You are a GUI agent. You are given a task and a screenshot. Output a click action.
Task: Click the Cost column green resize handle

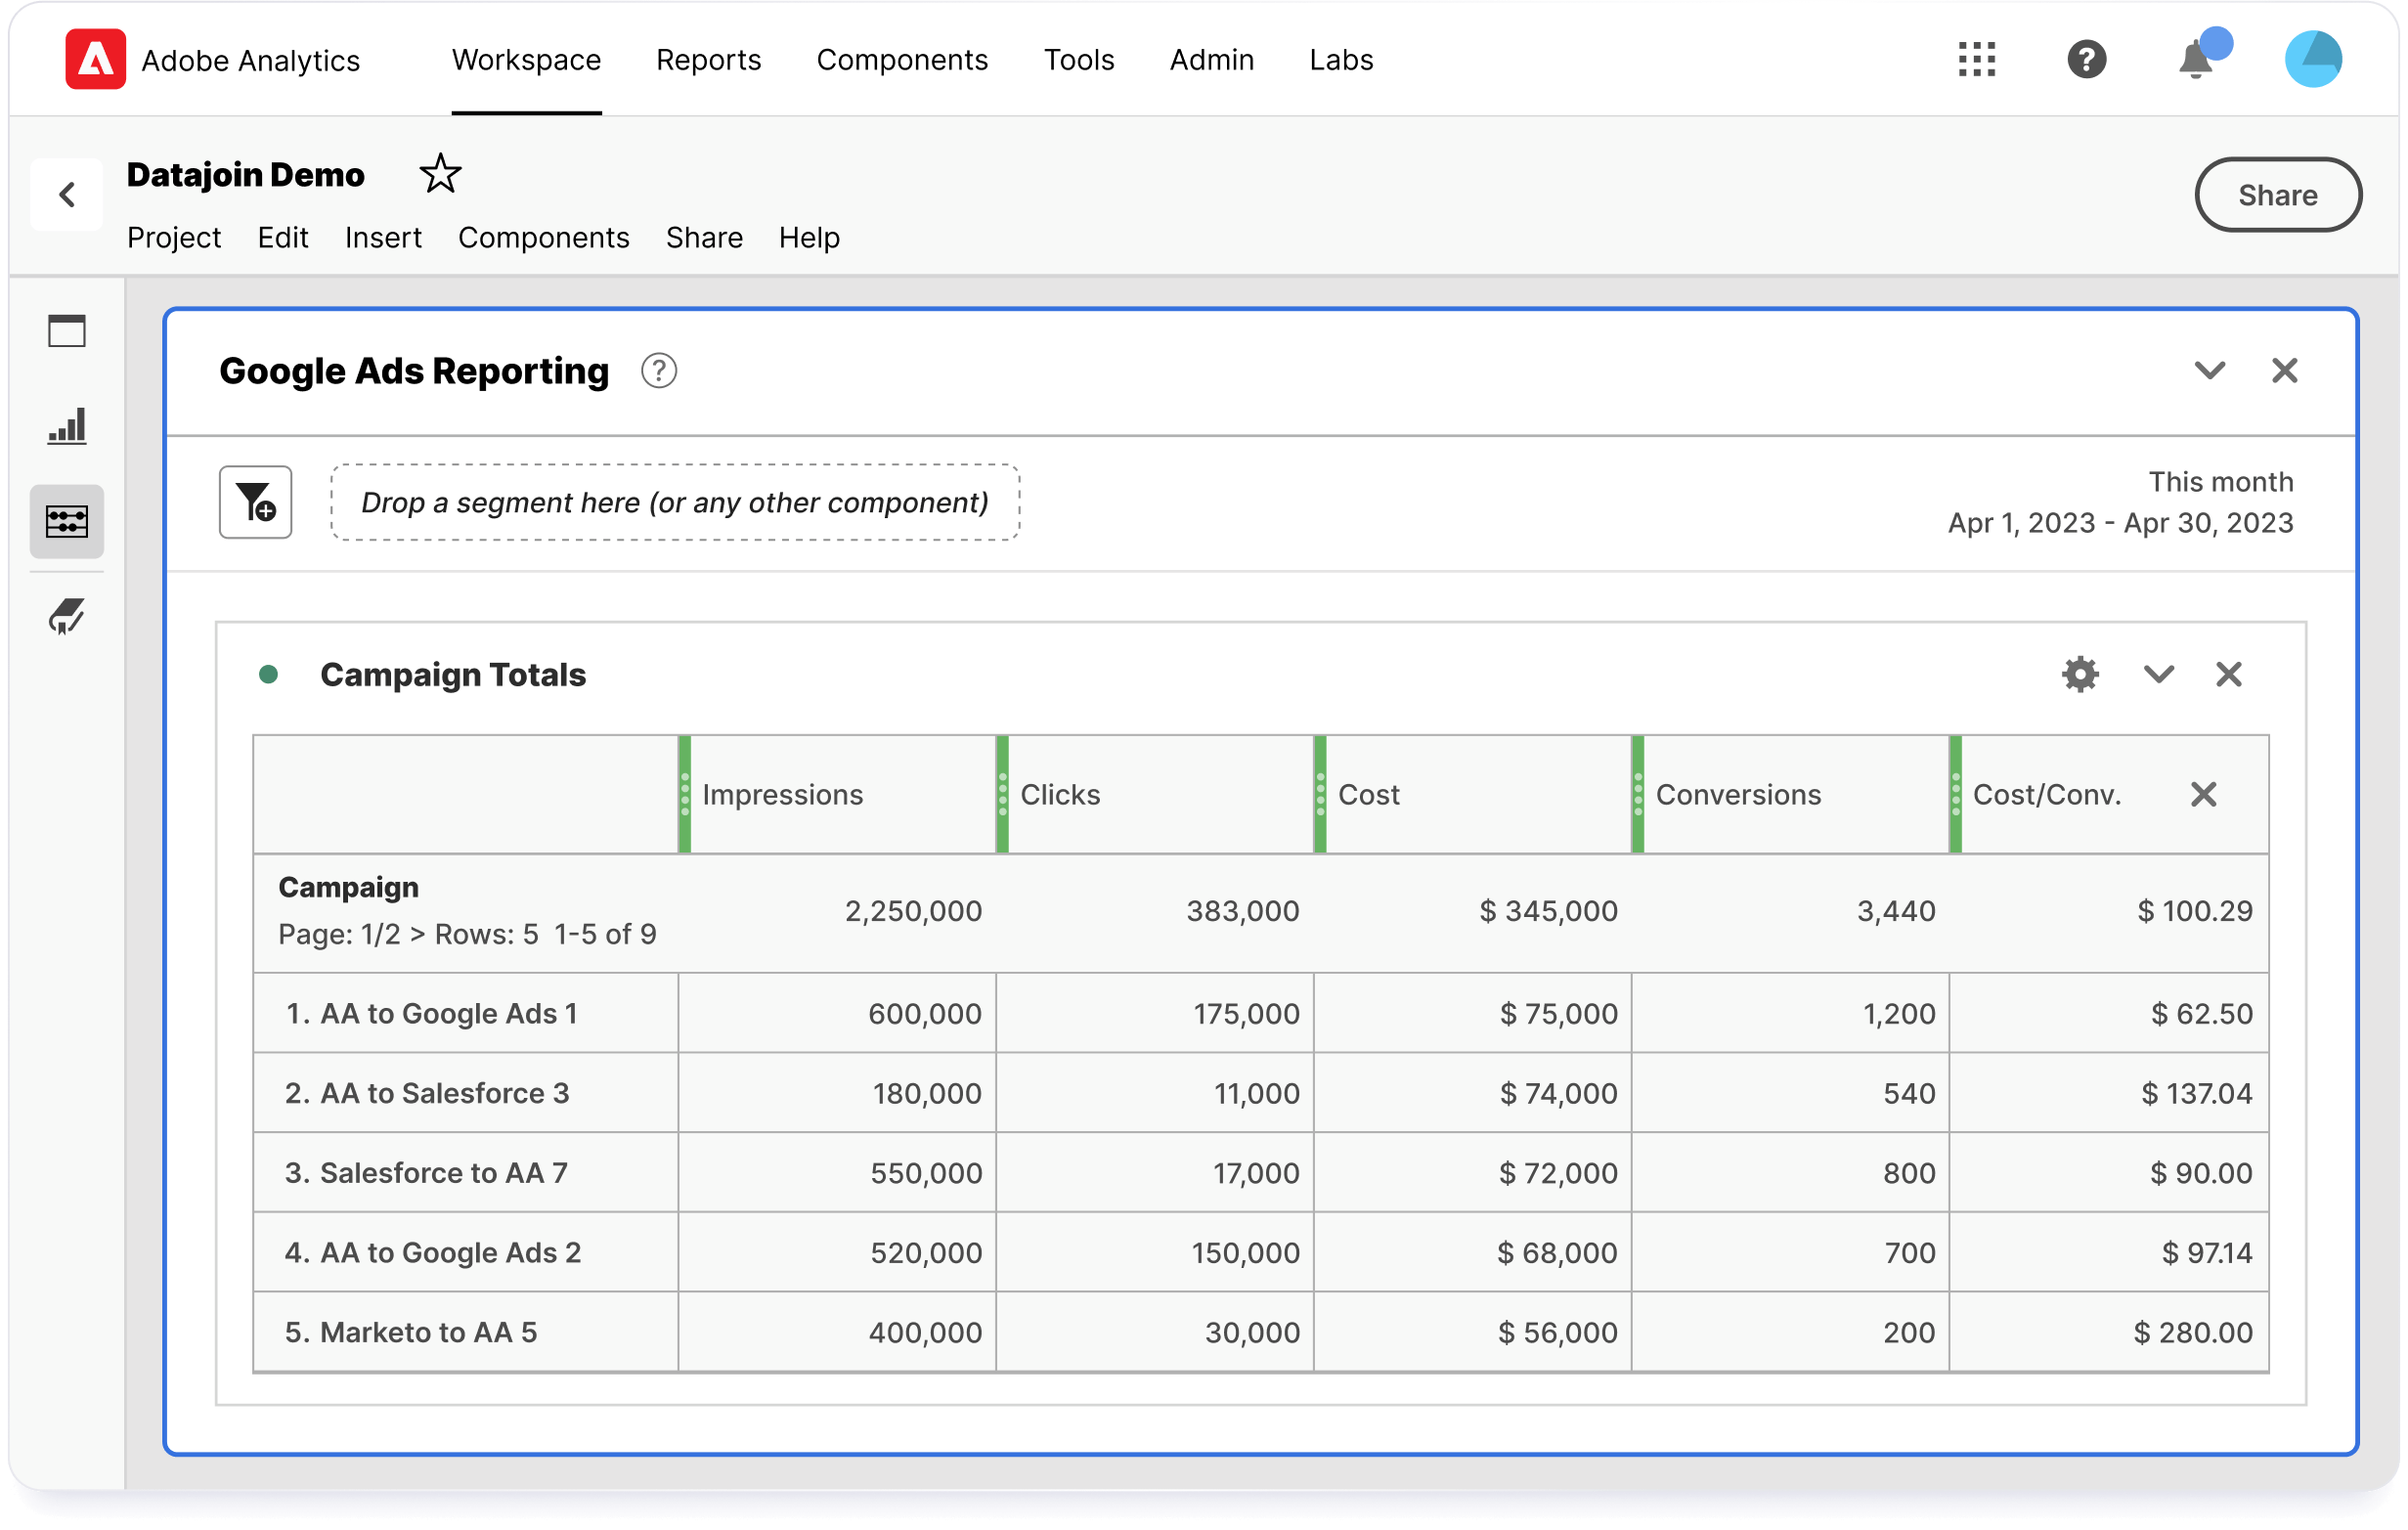click(1320, 794)
